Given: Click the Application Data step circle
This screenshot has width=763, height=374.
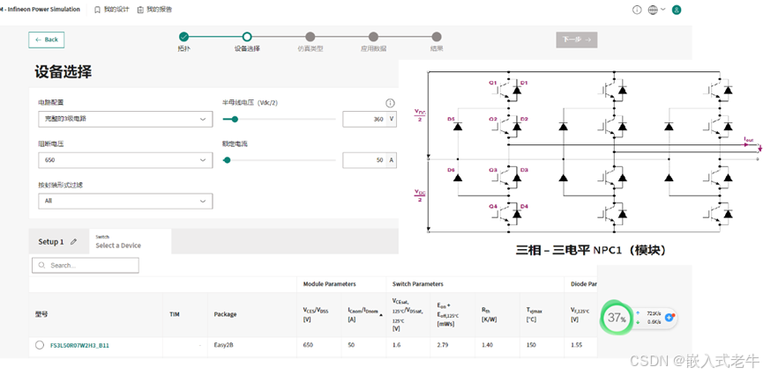Looking at the screenshot, I should [373, 36].
